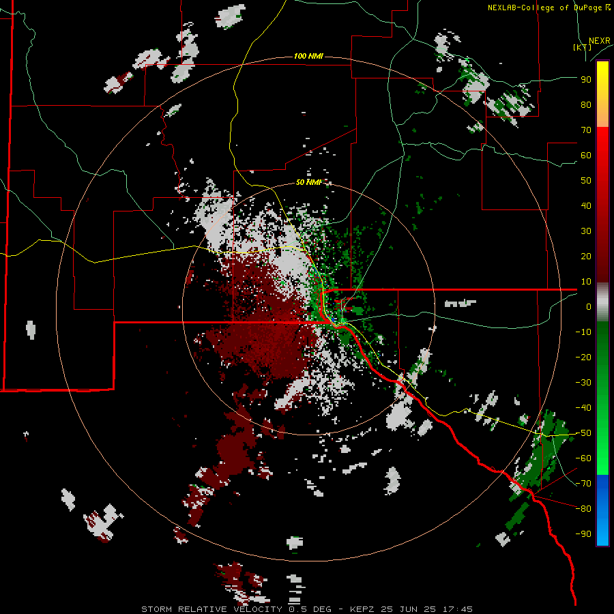This screenshot has height=614, width=614.
Task: Click the '[KT]' units label
Action: tap(583, 47)
